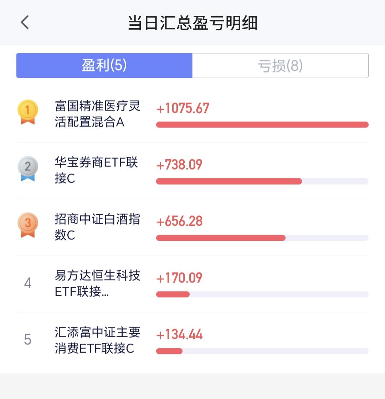Click the full red bar under +1075.67
Viewport: 385px width, 399px height.
click(262, 125)
